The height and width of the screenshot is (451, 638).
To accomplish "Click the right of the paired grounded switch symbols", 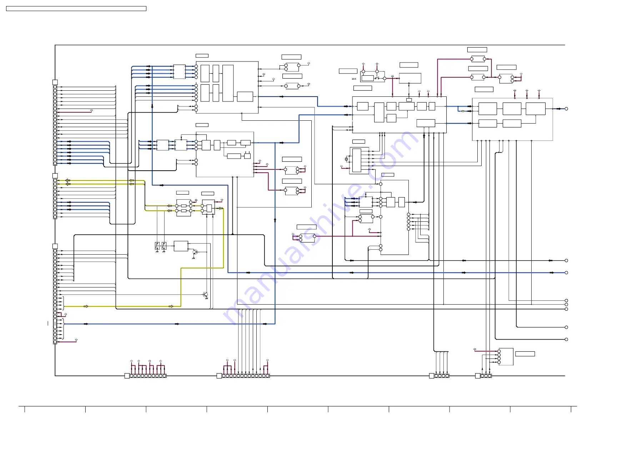I will coord(164,246).
